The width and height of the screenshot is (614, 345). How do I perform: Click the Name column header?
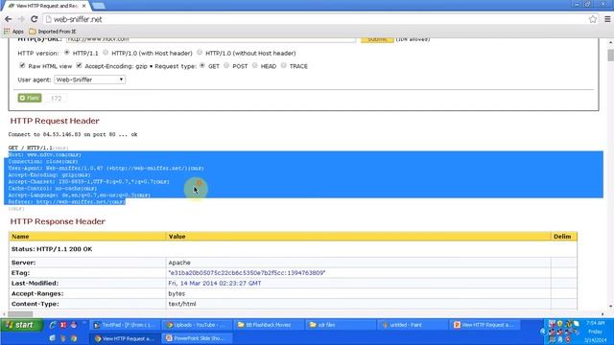(x=87, y=237)
